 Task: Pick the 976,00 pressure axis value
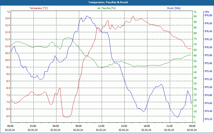(x=208, y=47)
